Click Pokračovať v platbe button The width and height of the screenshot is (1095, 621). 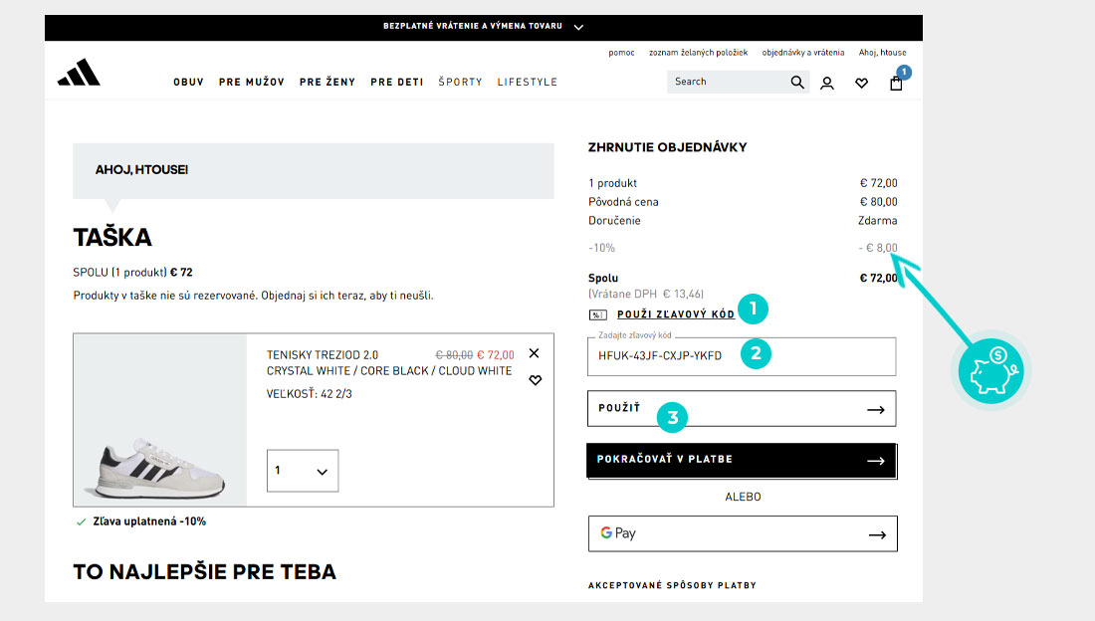point(742,461)
